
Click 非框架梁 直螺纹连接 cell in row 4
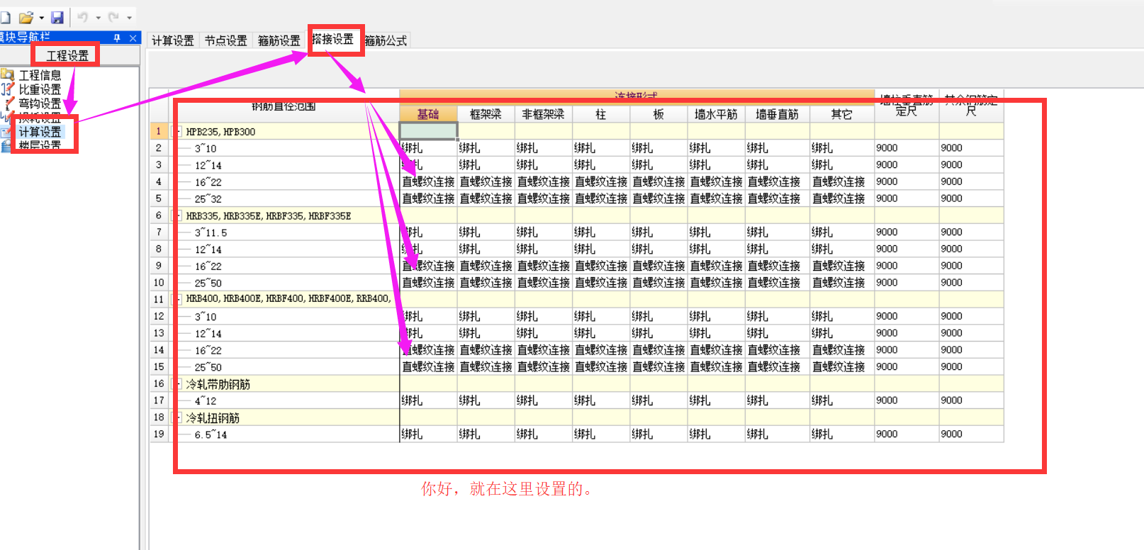coord(543,182)
